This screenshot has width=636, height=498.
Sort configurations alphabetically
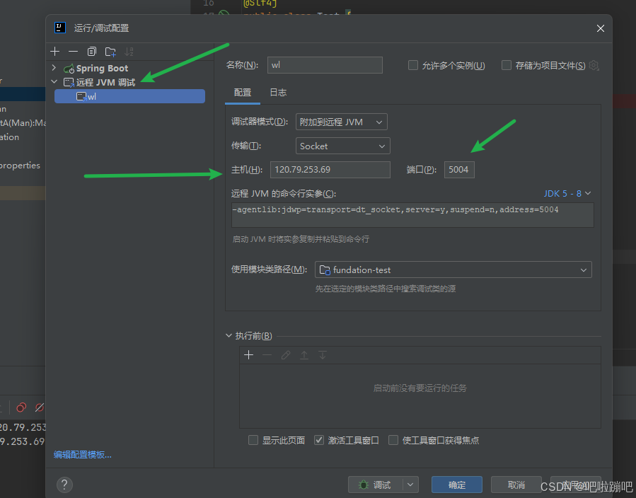coord(129,52)
